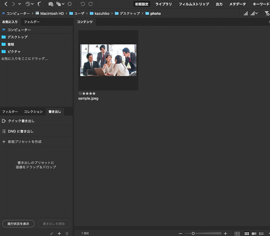Select 書類 in favorites list
The image size is (270, 236).
coord(36,44)
